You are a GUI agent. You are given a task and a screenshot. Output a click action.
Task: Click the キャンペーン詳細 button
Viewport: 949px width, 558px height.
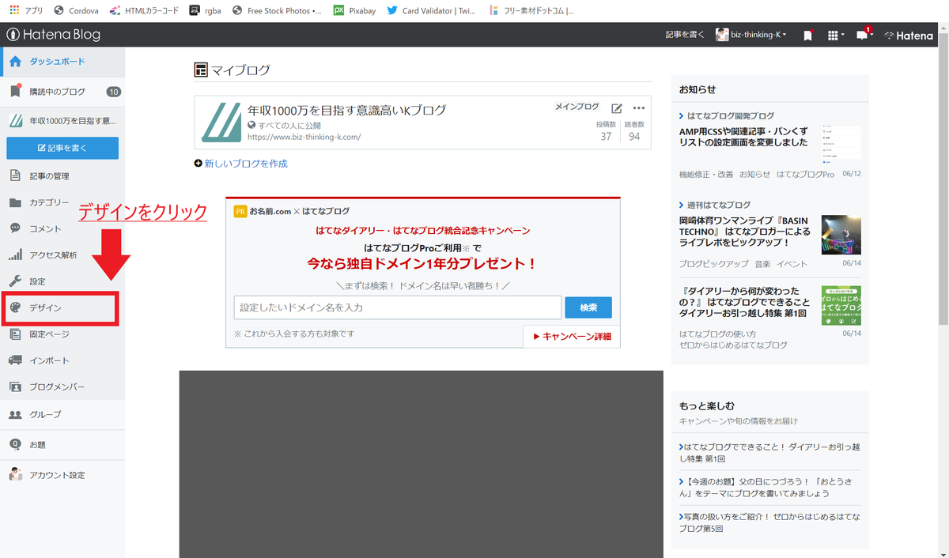coord(572,337)
